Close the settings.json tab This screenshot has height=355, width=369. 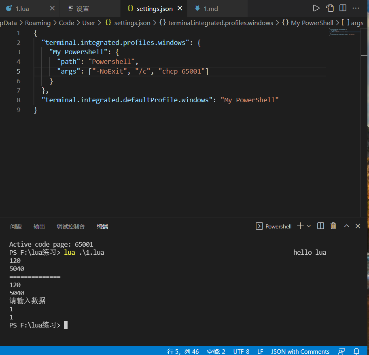[180, 8]
